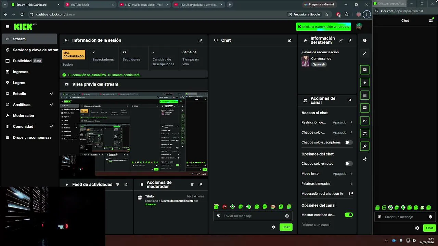Show hidden system tray icons
438x246 pixels.
[x=386, y=240]
